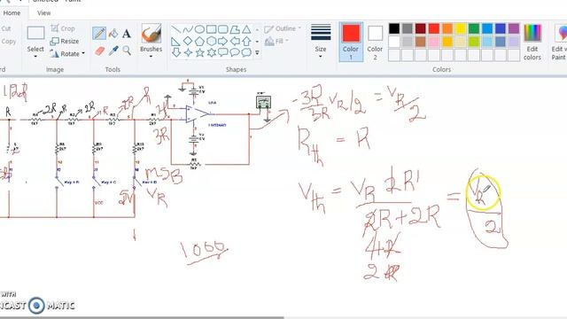Choose the Six-point star shape
This screenshot has width=567, height=319.
tap(211, 52)
